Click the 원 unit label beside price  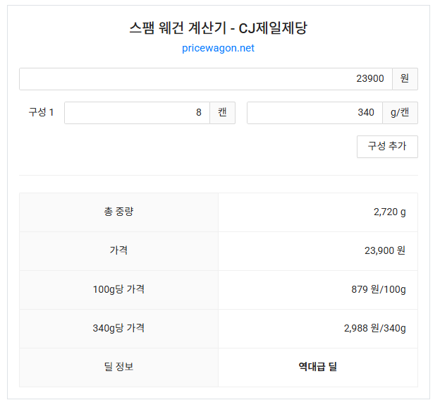pyautogui.click(x=404, y=79)
